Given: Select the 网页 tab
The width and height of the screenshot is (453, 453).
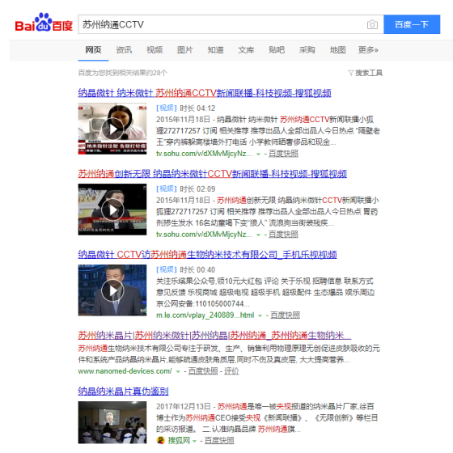Looking at the screenshot, I should coord(93,50).
